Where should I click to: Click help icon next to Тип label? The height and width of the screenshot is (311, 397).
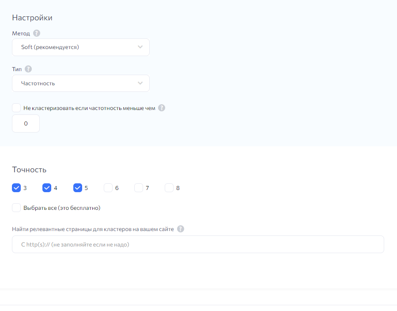pos(28,69)
